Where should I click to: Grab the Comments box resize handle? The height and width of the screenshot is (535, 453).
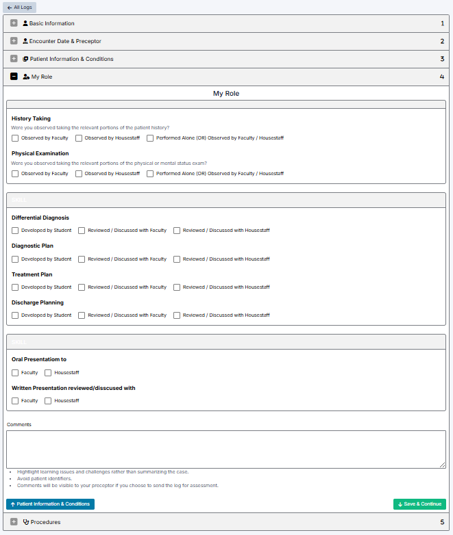[442, 465]
